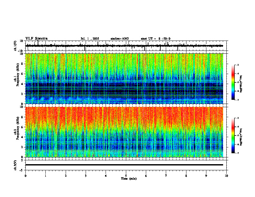Click time axis tick label "1"
Image resolution: width=255 pixels, height=197 pixels.
click(x=45, y=176)
